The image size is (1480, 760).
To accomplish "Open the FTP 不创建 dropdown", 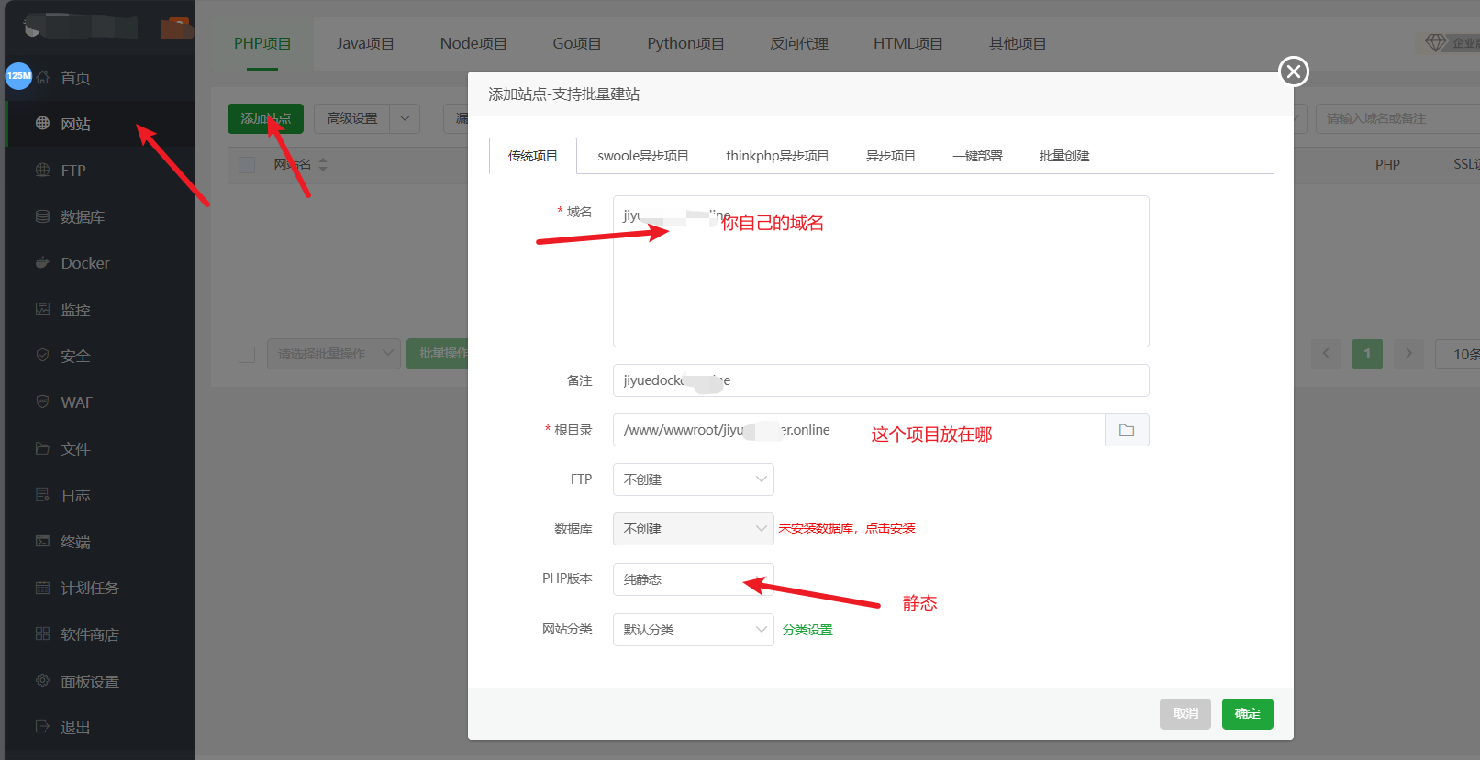I will (693, 479).
